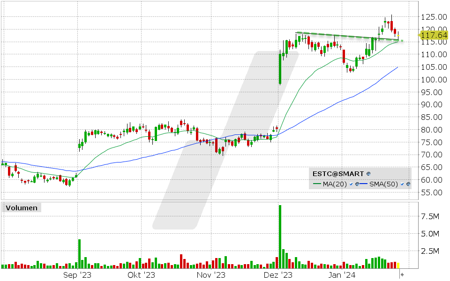Toggle the SMA(50) checkbox off
This screenshot has width=450, height=281.
402,185
